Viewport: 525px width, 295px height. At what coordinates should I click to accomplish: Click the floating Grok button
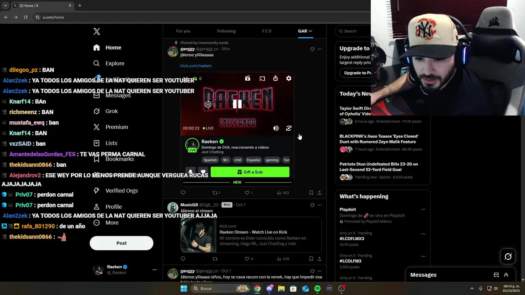[508, 256]
